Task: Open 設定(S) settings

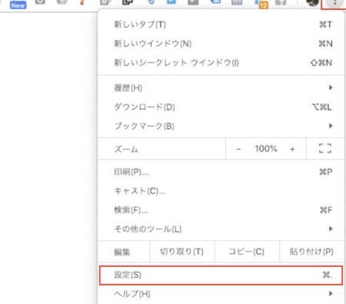Action: tap(221, 275)
